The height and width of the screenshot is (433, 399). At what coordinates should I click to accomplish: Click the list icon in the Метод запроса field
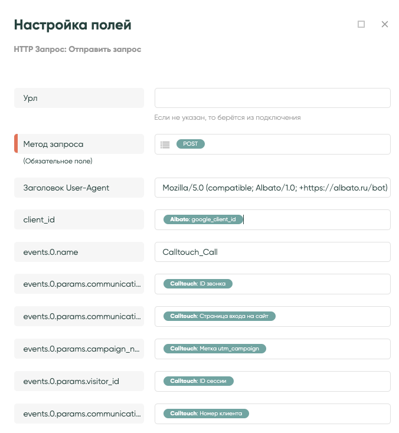tap(165, 145)
